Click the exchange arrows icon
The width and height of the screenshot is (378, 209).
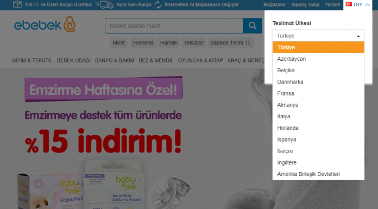coord(158,4)
